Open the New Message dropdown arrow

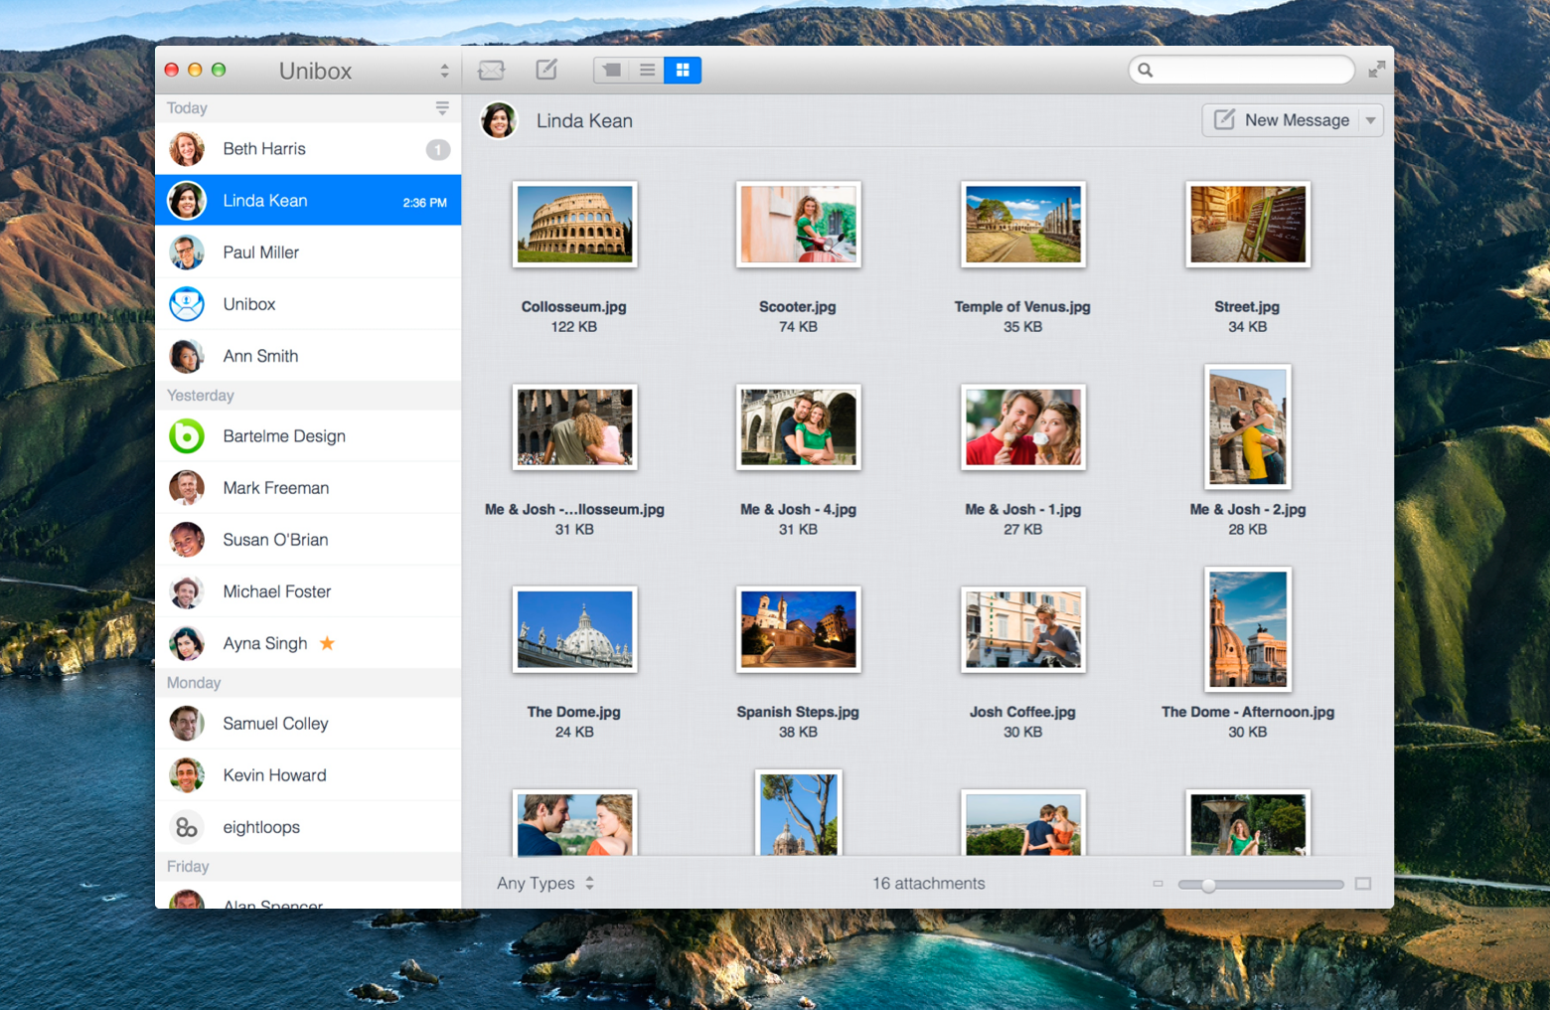pyautogui.click(x=1368, y=120)
